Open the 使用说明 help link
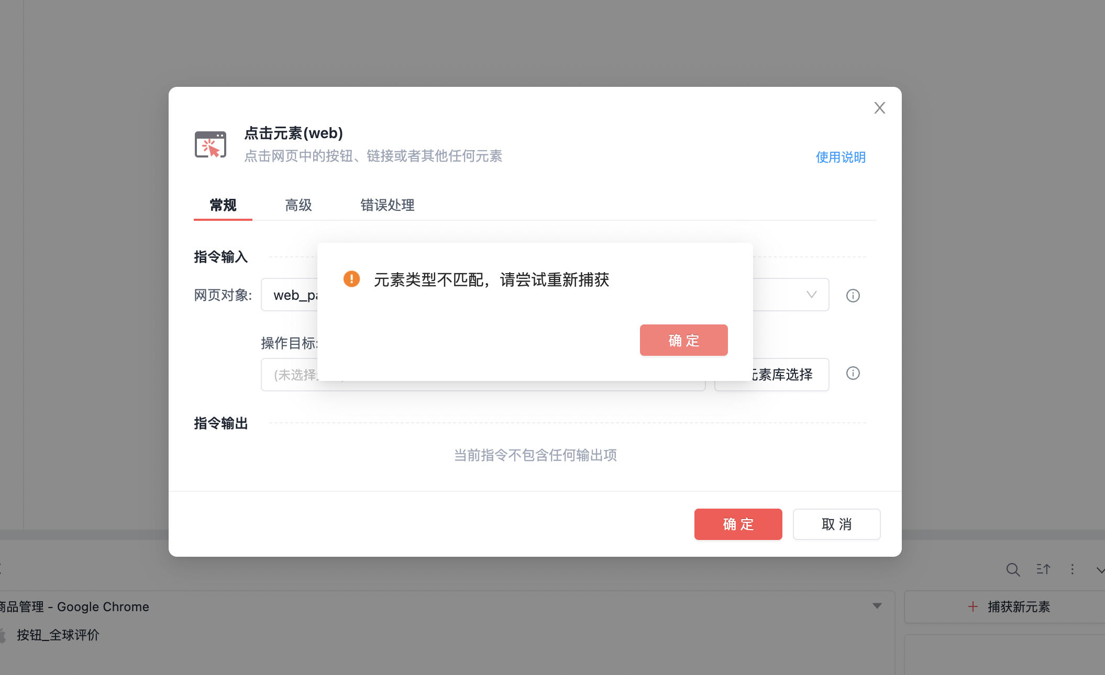 [840, 157]
